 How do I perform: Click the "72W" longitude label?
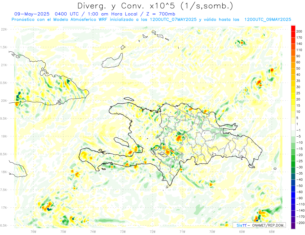(152, 231)
